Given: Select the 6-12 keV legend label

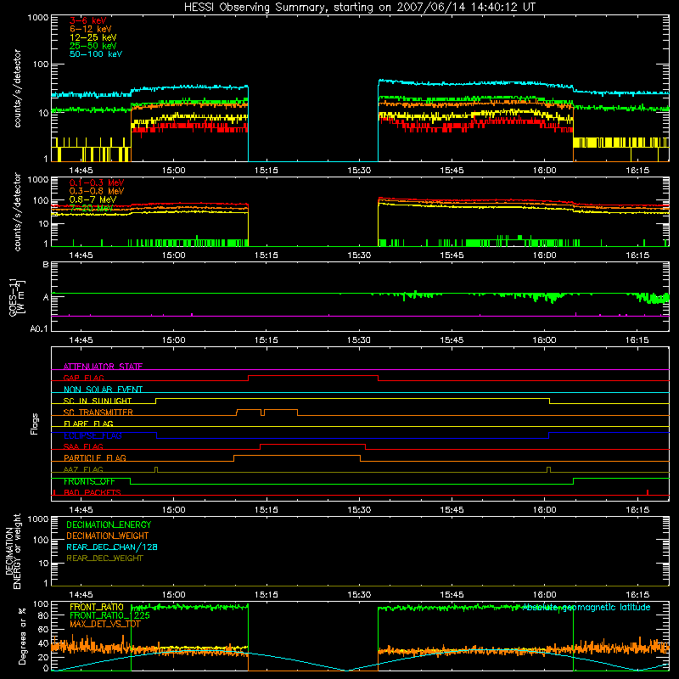Looking at the screenshot, I should pos(91,29).
